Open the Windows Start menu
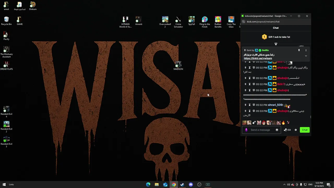The width and height of the screenshot is (334, 188). pos(4,185)
